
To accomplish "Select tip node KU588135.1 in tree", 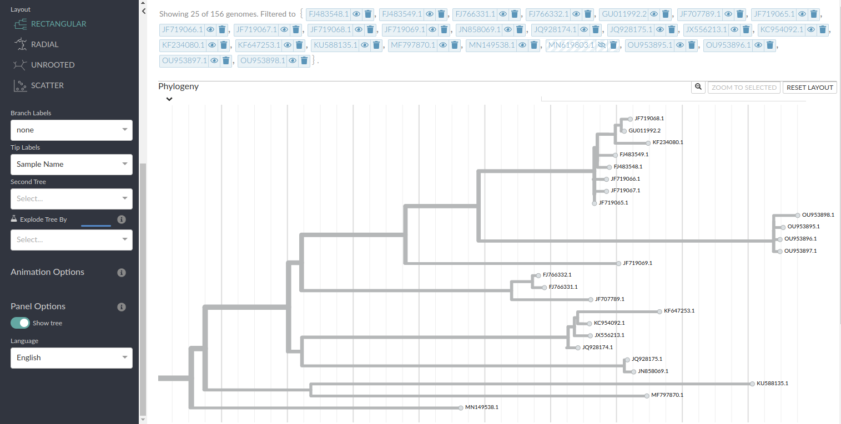I will coord(752,384).
